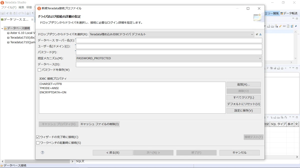The height and width of the screenshot is (168, 300).
Task: Close the データ ソース エクスプローラ view tab
Action: (32, 19)
